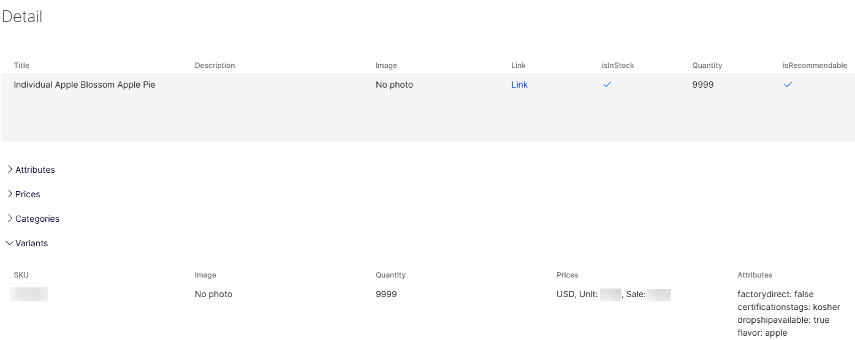
Task: Click the certificationstags kosher attribute text
Action: pos(789,307)
